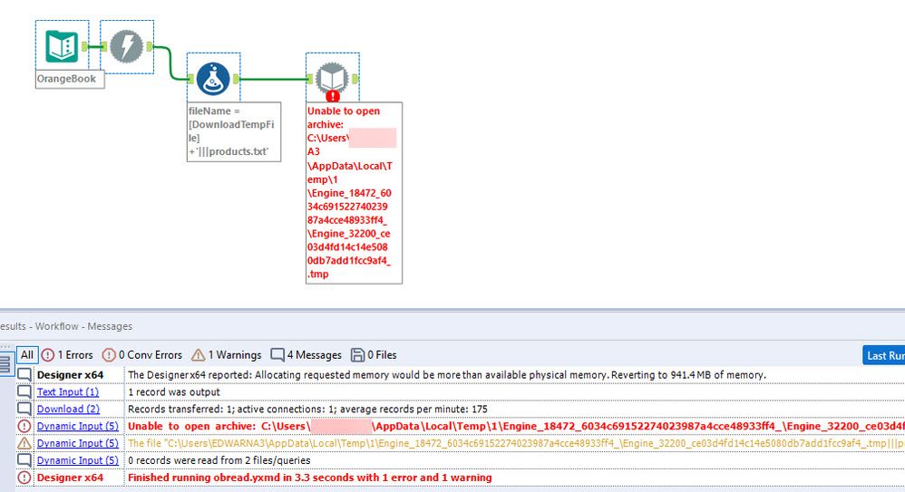Select the 'Finished running obread.yxmd' message
This screenshot has height=492, width=905.
point(310,478)
